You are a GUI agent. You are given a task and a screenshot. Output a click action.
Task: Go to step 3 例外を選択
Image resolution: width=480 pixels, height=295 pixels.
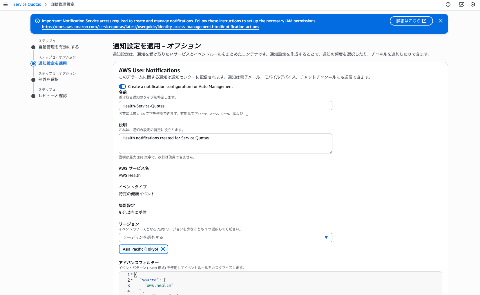point(48,80)
